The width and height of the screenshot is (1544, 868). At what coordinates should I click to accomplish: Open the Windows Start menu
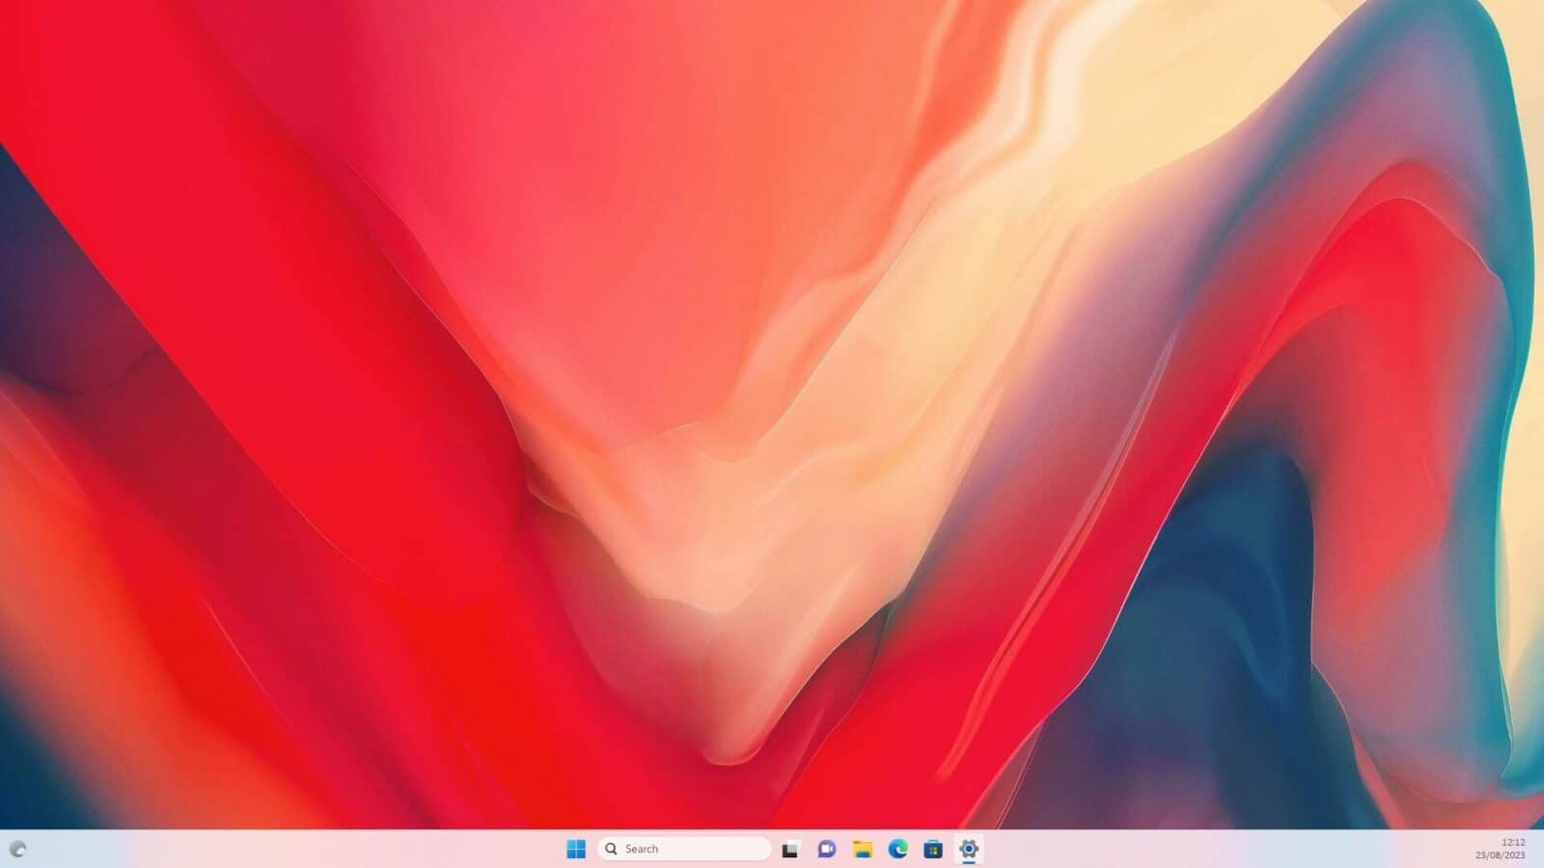point(576,849)
